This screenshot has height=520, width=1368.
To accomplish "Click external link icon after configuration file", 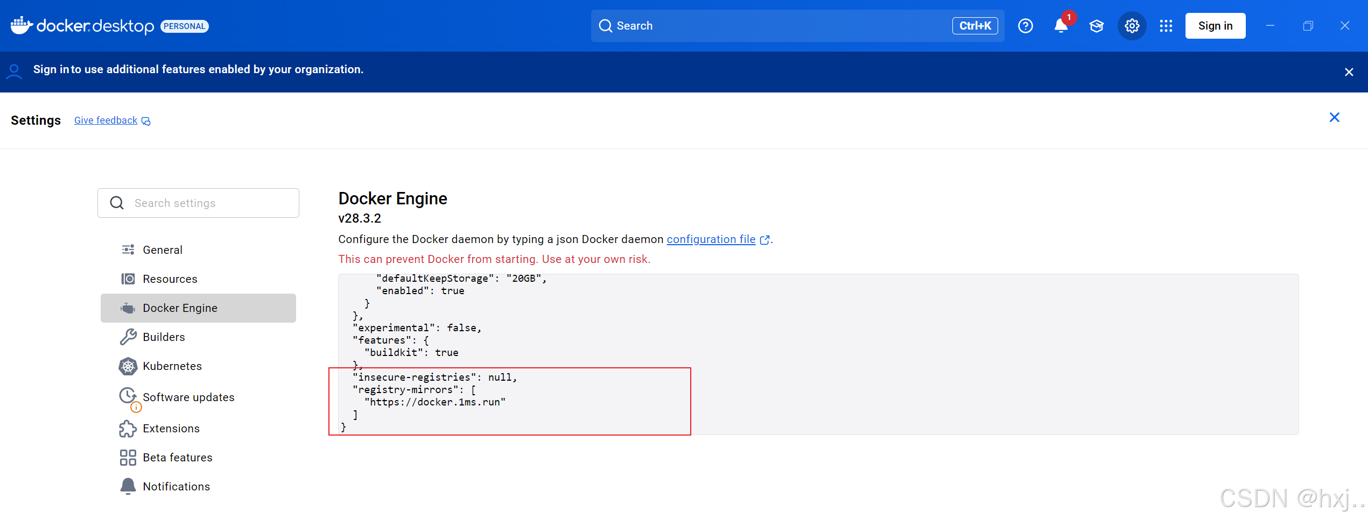I will pyautogui.click(x=764, y=240).
